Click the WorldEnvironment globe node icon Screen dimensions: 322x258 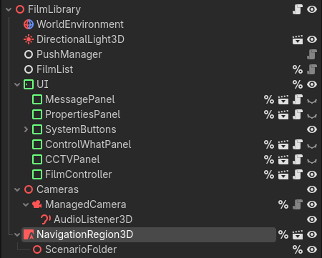[x=29, y=24]
